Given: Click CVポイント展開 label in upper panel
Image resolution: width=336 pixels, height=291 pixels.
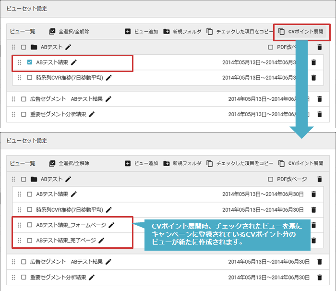Looking at the screenshot, I should [306, 32].
